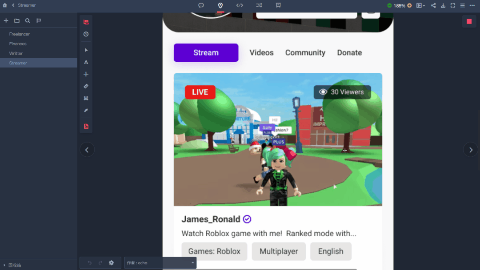Viewport: 480px width, 270px height.
Task: Search pages with magnifier icon
Action: pos(28,20)
